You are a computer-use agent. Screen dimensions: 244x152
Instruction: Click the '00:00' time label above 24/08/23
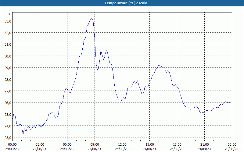click(x=12, y=145)
